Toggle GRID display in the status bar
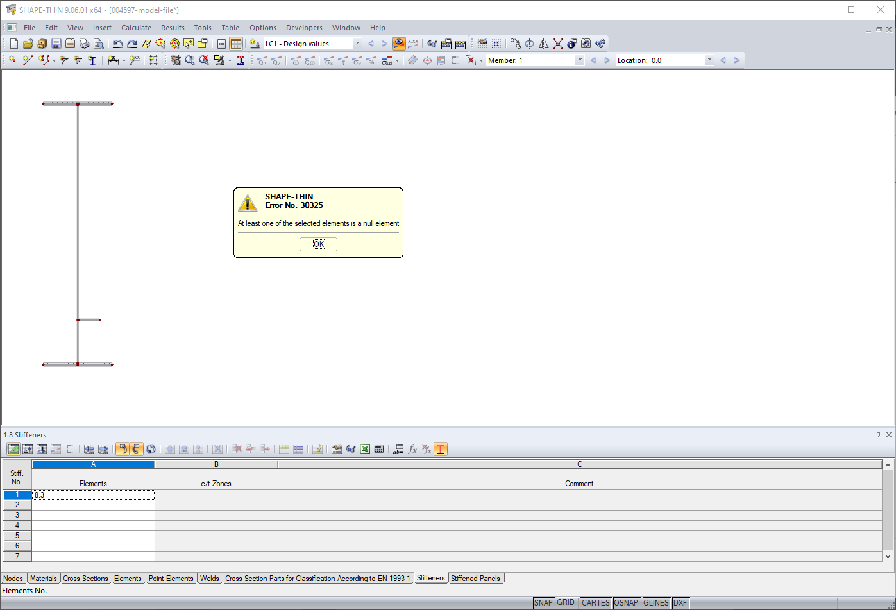Viewport: 896px width, 610px height. pyautogui.click(x=566, y=603)
